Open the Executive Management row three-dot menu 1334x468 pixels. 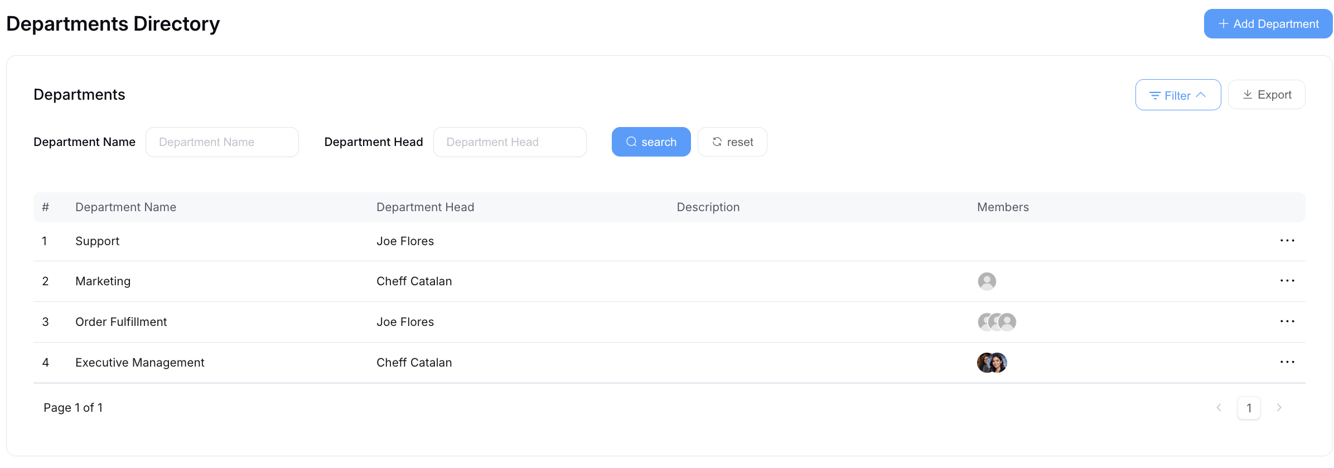point(1287,362)
